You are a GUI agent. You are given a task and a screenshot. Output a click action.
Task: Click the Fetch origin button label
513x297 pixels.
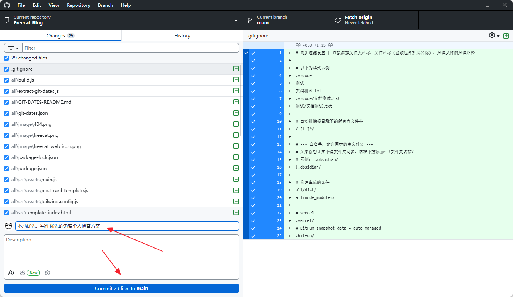point(359,18)
